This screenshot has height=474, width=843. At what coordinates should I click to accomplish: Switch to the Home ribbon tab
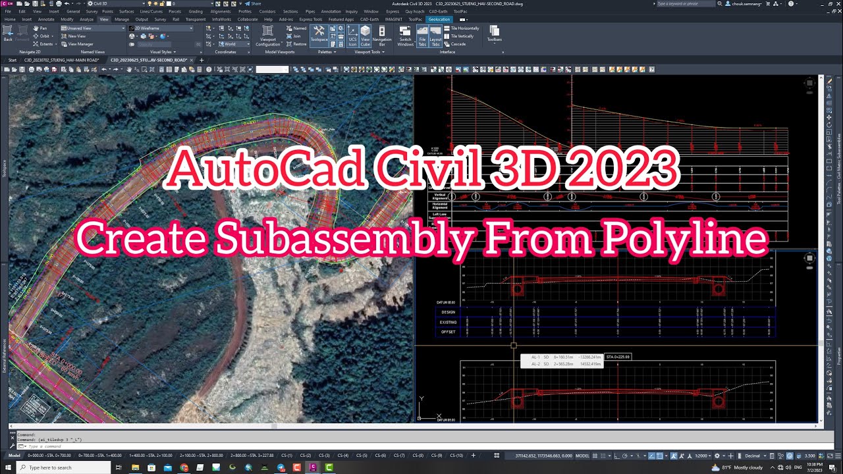[x=10, y=19]
